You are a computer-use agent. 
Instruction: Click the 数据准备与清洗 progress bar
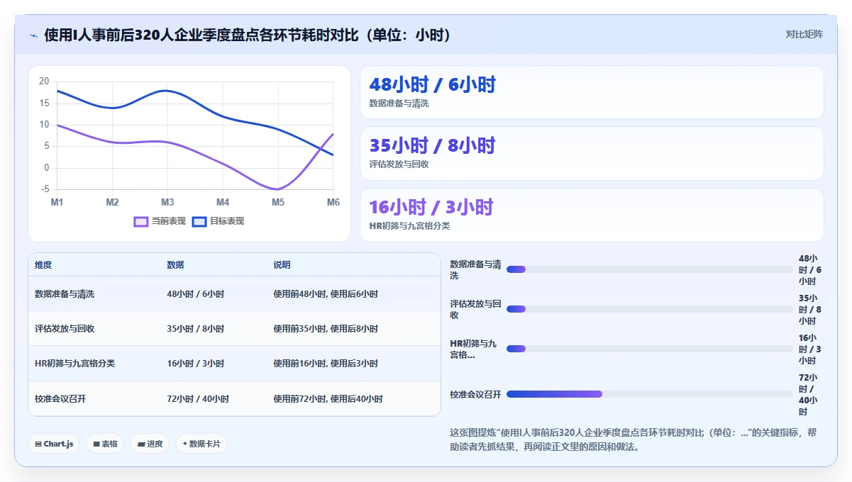pyautogui.click(x=649, y=269)
